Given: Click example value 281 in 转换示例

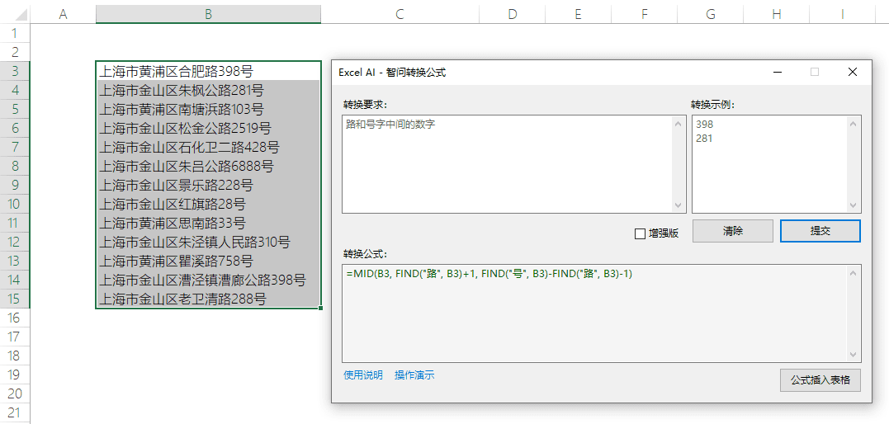Looking at the screenshot, I should click(704, 139).
